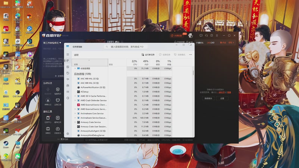Select the Processes page icon in Task Manager
The width and height of the screenshot is (299, 168).
click(x=68, y=60)
